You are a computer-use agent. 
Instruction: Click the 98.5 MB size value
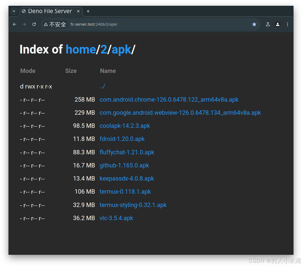84,126
